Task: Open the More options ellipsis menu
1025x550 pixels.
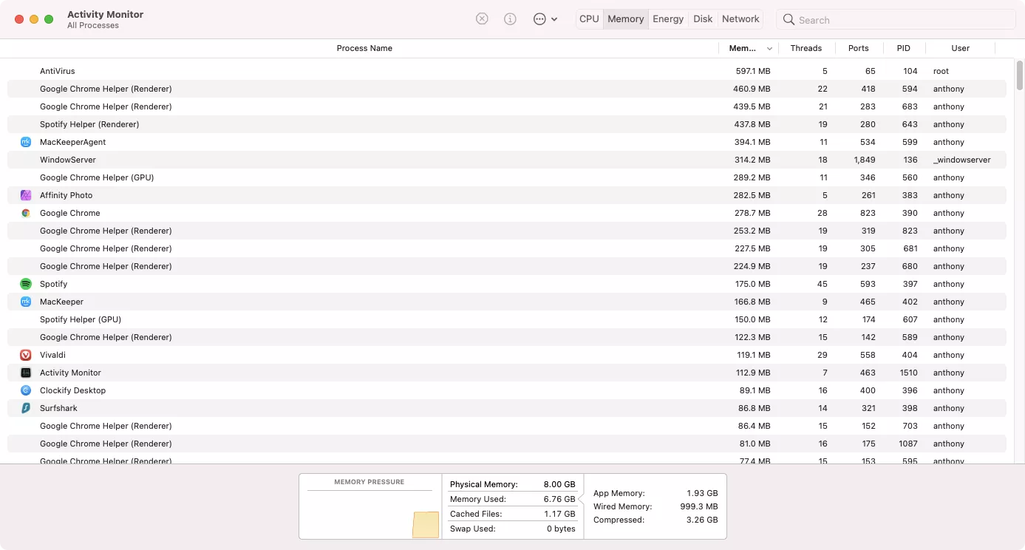Action: [539, 18]
